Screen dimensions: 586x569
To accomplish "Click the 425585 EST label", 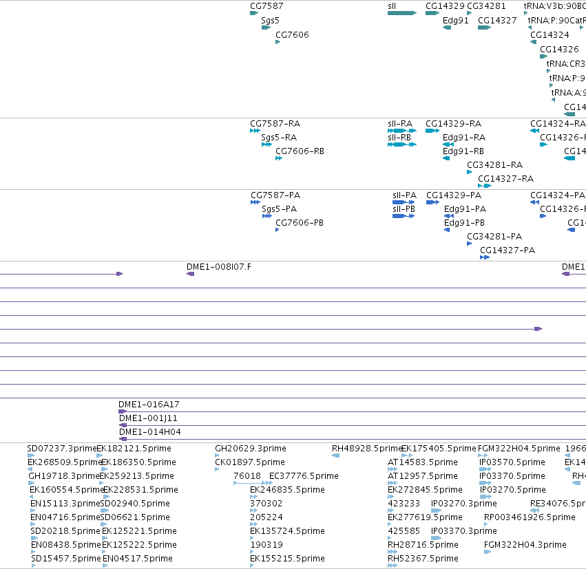I will point(404,531).
